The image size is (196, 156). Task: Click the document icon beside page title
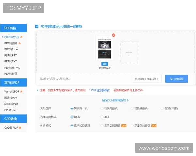(37, 26)
